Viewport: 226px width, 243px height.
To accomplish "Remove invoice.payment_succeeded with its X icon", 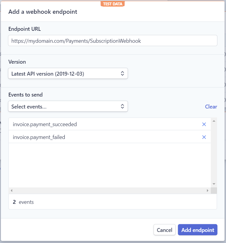I will pyautogui.click(x=204, y=124).
